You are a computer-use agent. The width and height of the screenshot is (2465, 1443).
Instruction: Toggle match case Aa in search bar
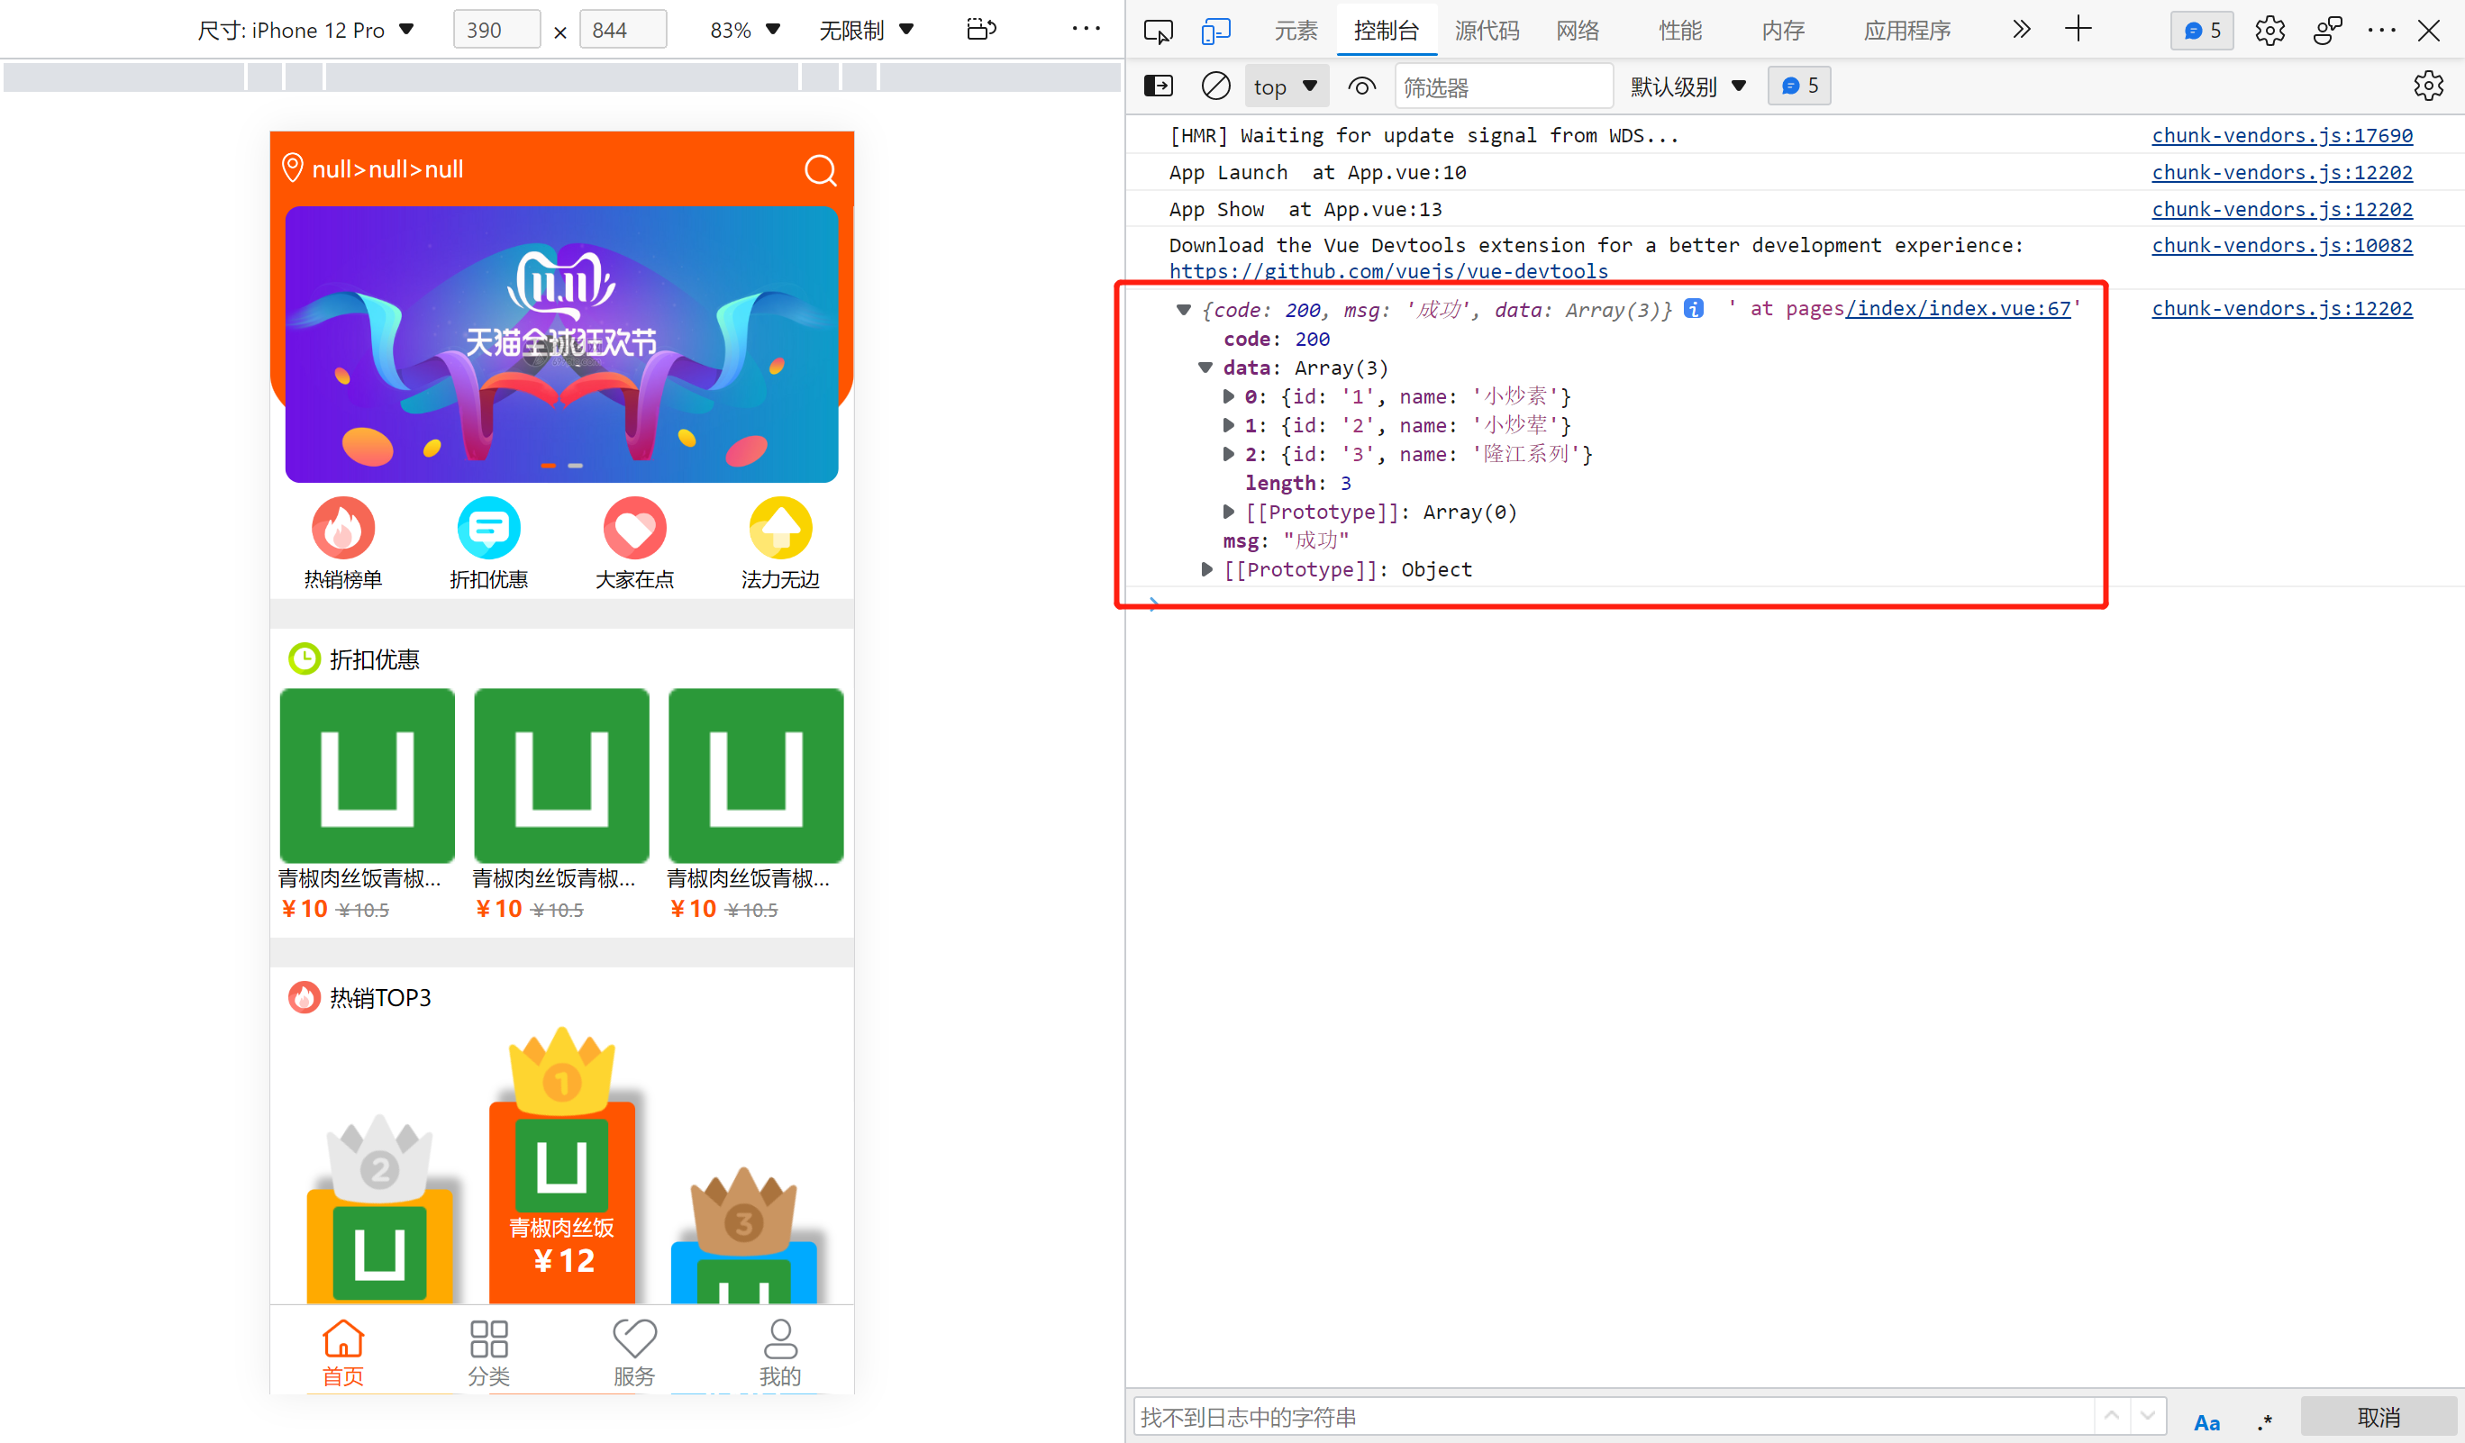click(x=2206, y=1421)
